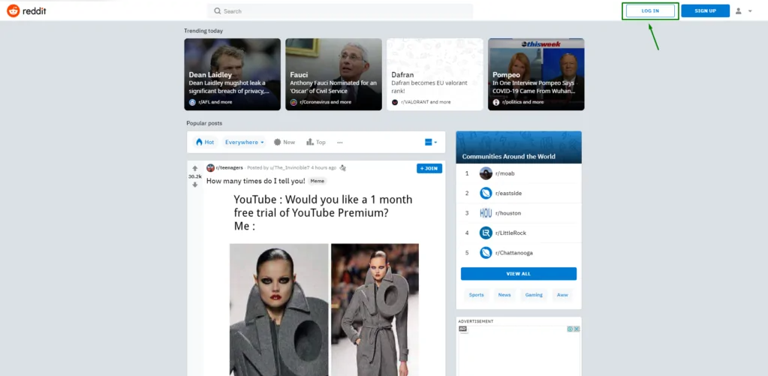Click the r/moab community avatar
768x376 pixels.
click(x=486, y=173)
